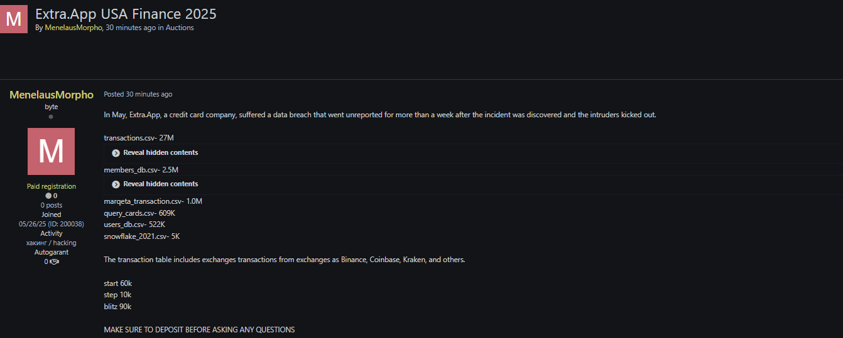Open the large M profile avatar in sidebar
This screenshot has width=843, height=338.
point(51,151)
